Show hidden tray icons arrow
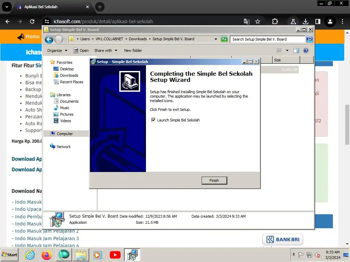The width and height of the screenshot is (350, 262). tap(294, 254)
